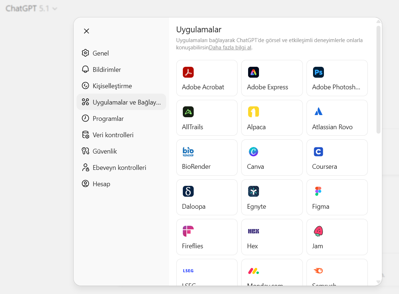Open the Fireflies app icon
Viewport: 399px width, 294px height.
(188, 231)
